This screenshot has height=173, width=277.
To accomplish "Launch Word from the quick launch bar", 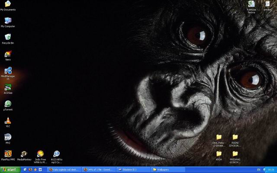I will [x=40, y=170].
